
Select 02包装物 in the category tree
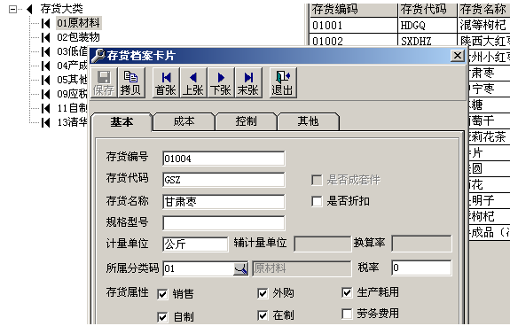click(78, 37)
